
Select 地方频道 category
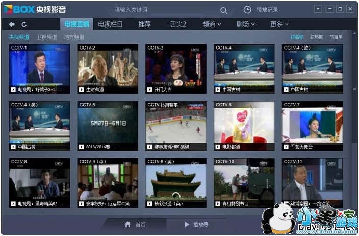point(74,37)
